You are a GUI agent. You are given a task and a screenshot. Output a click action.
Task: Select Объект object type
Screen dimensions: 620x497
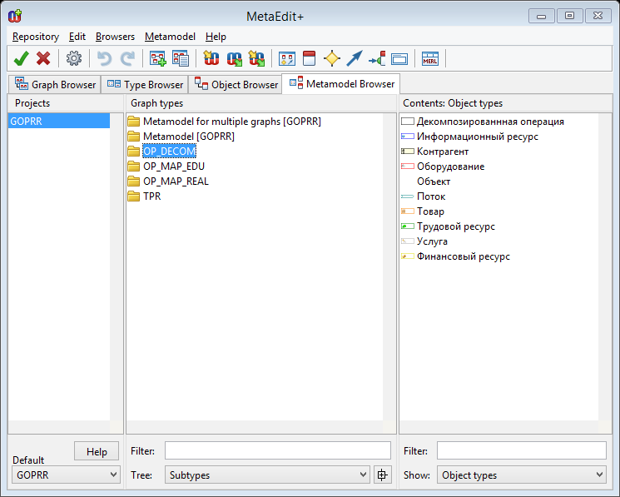434,181
